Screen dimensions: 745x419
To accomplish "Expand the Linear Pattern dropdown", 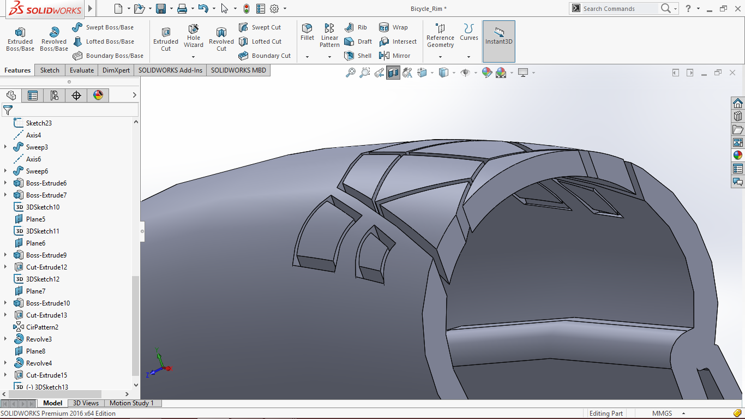I will pos(329,57).
